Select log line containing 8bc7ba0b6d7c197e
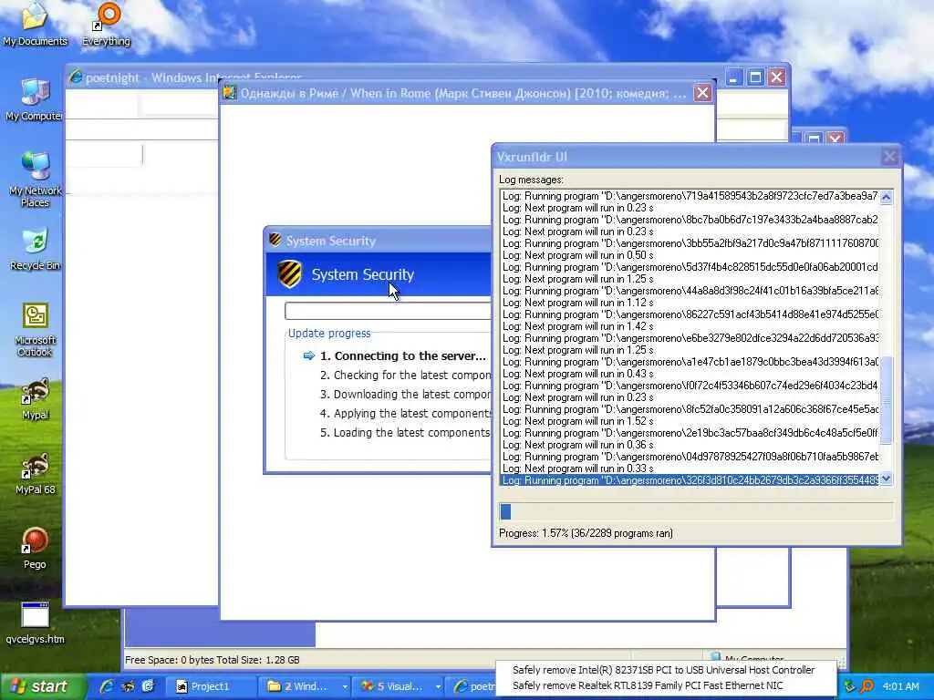The height and width of the screenshot is (700, 934). click(x=690, y=220)
